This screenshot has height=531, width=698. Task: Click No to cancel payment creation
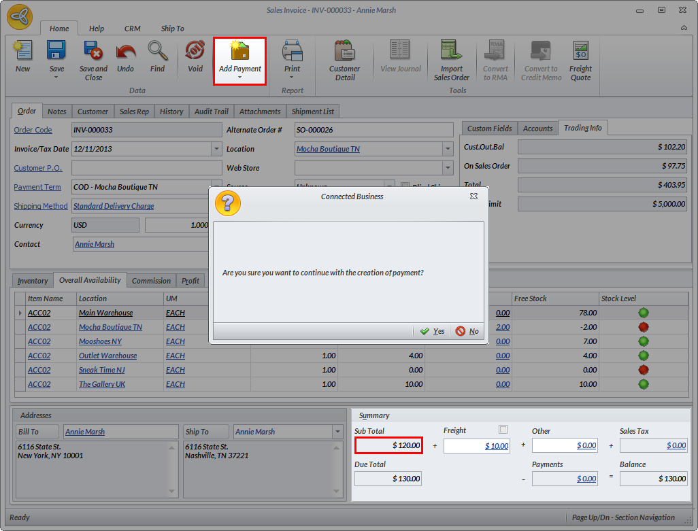point(467,331)
